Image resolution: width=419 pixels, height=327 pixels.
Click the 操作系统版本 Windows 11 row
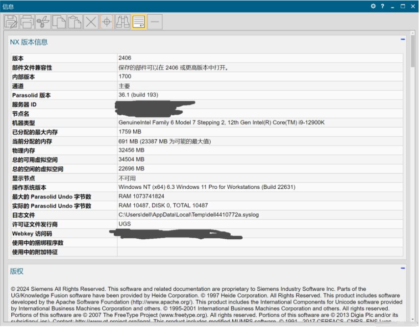pyautogui.click(x=196, y=188)
